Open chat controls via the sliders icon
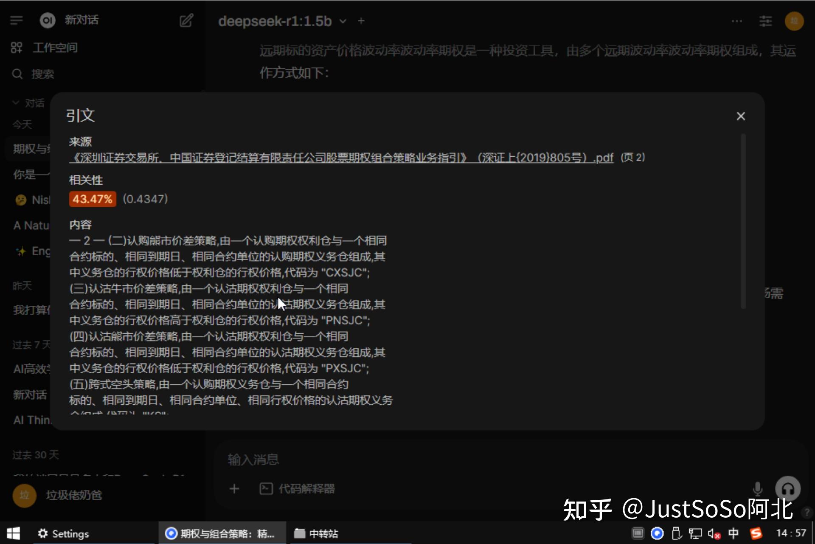 click(765, 21)
